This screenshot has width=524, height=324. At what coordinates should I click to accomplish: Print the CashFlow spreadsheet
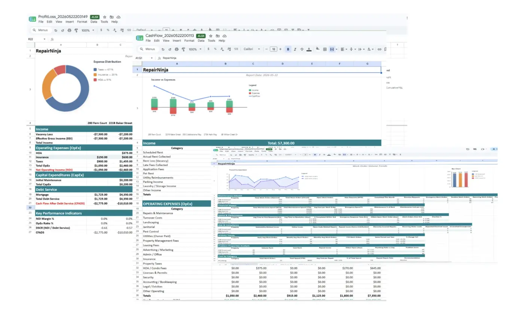point(177,49)
